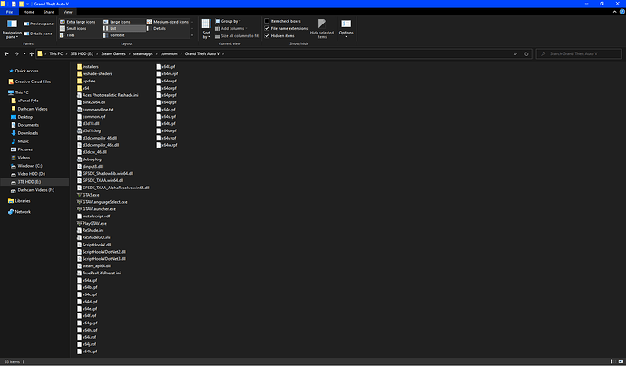Toggle the Hidden items checkbox
Viewport: 626px width, 366px height.
[268, 35]
